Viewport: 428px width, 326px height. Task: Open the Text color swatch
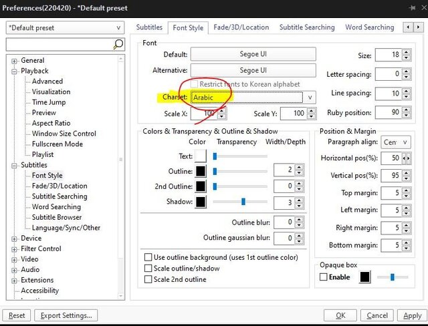pos(201,156)
